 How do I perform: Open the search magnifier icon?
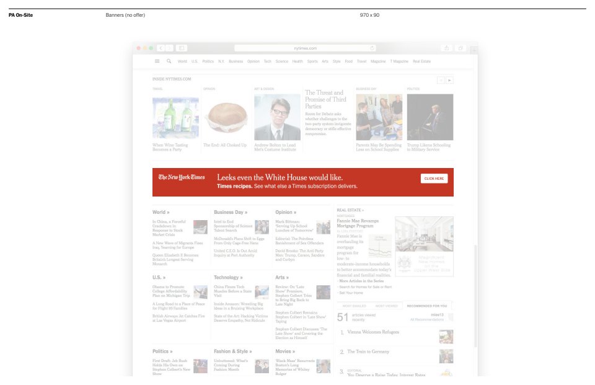[169, 61]
